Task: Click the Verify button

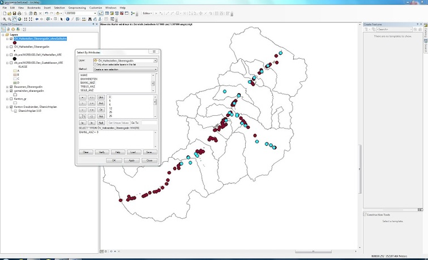Action: 102,152
